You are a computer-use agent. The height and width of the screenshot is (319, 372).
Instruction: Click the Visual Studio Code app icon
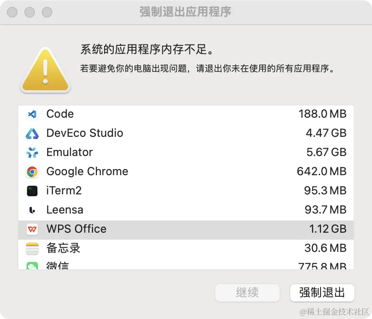tap(32, 114)
